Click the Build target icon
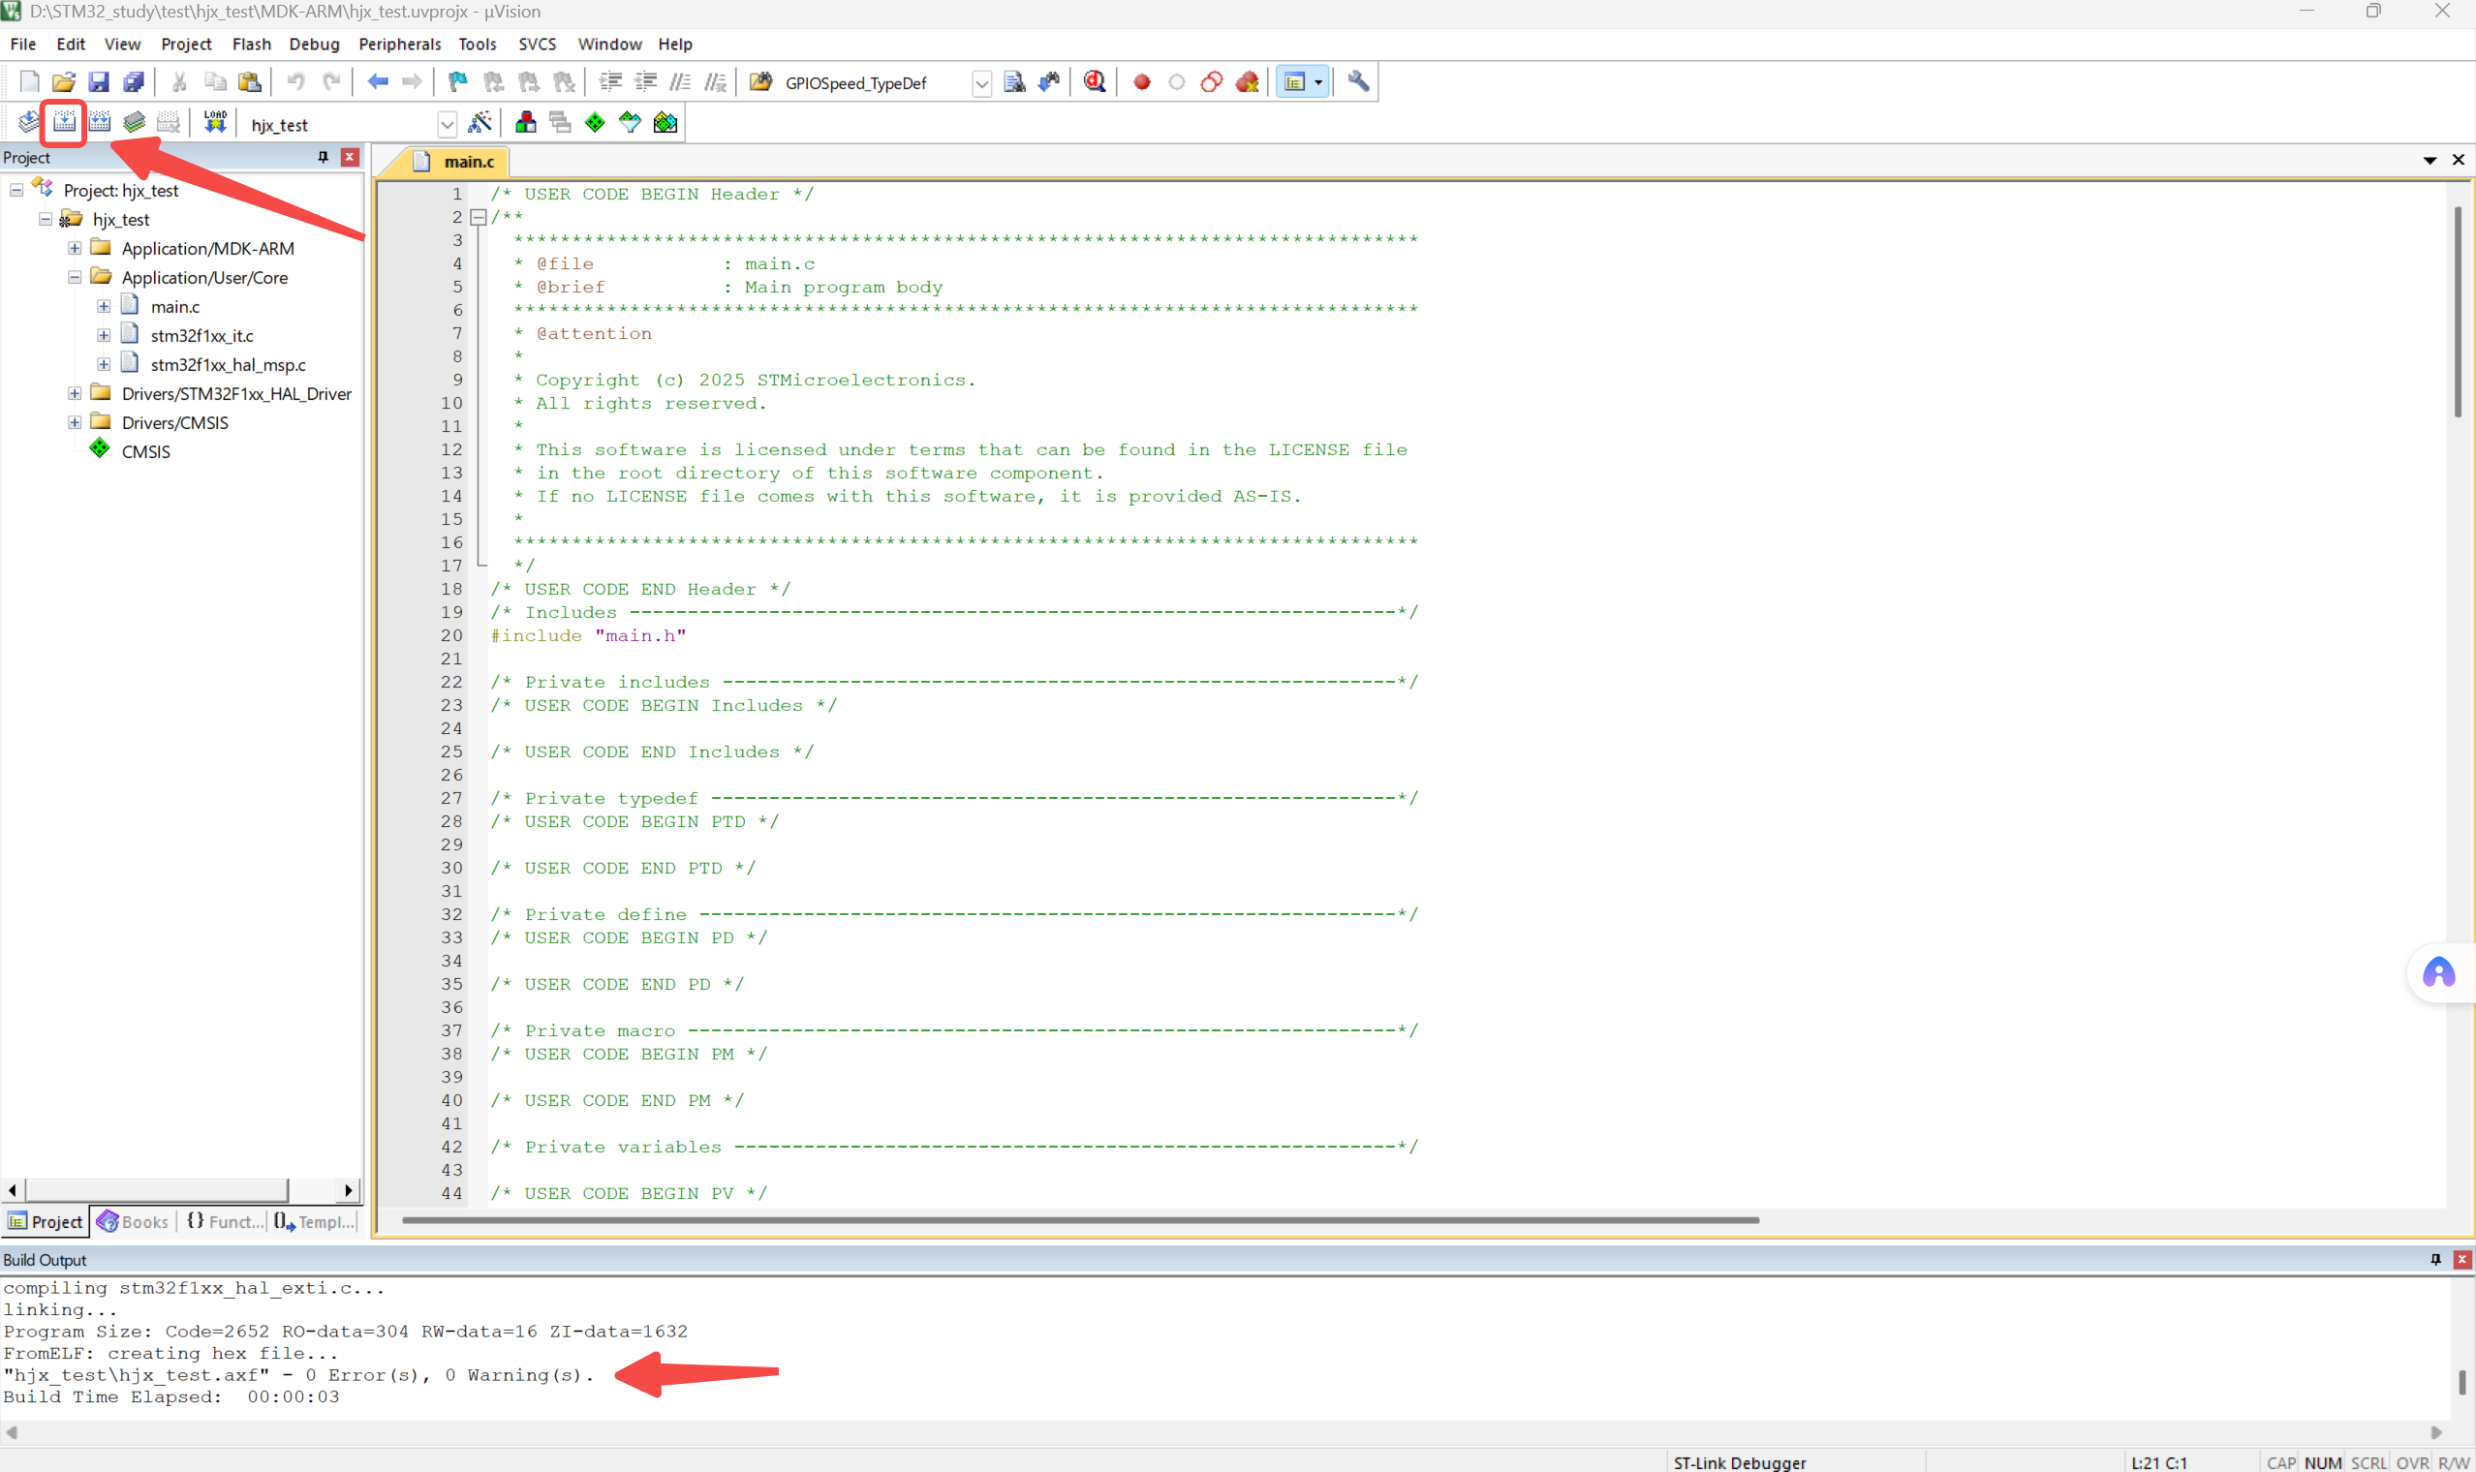The width and height of the screenshot is (2476, 1472). pos(65,122)
